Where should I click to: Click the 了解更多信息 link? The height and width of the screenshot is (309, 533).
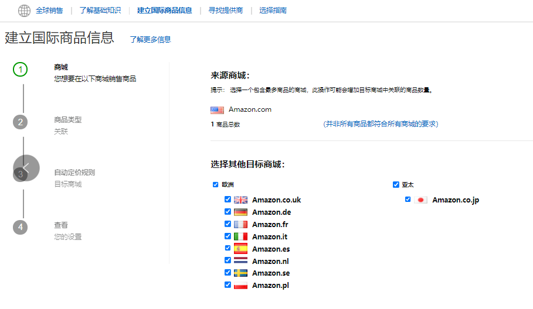point(150,40)
